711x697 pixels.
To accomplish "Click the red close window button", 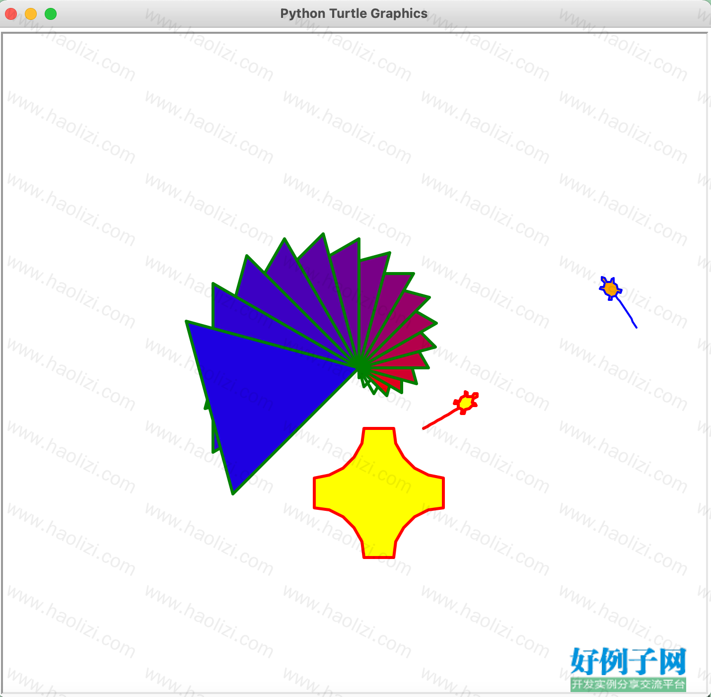I will (x=11, y=14).
